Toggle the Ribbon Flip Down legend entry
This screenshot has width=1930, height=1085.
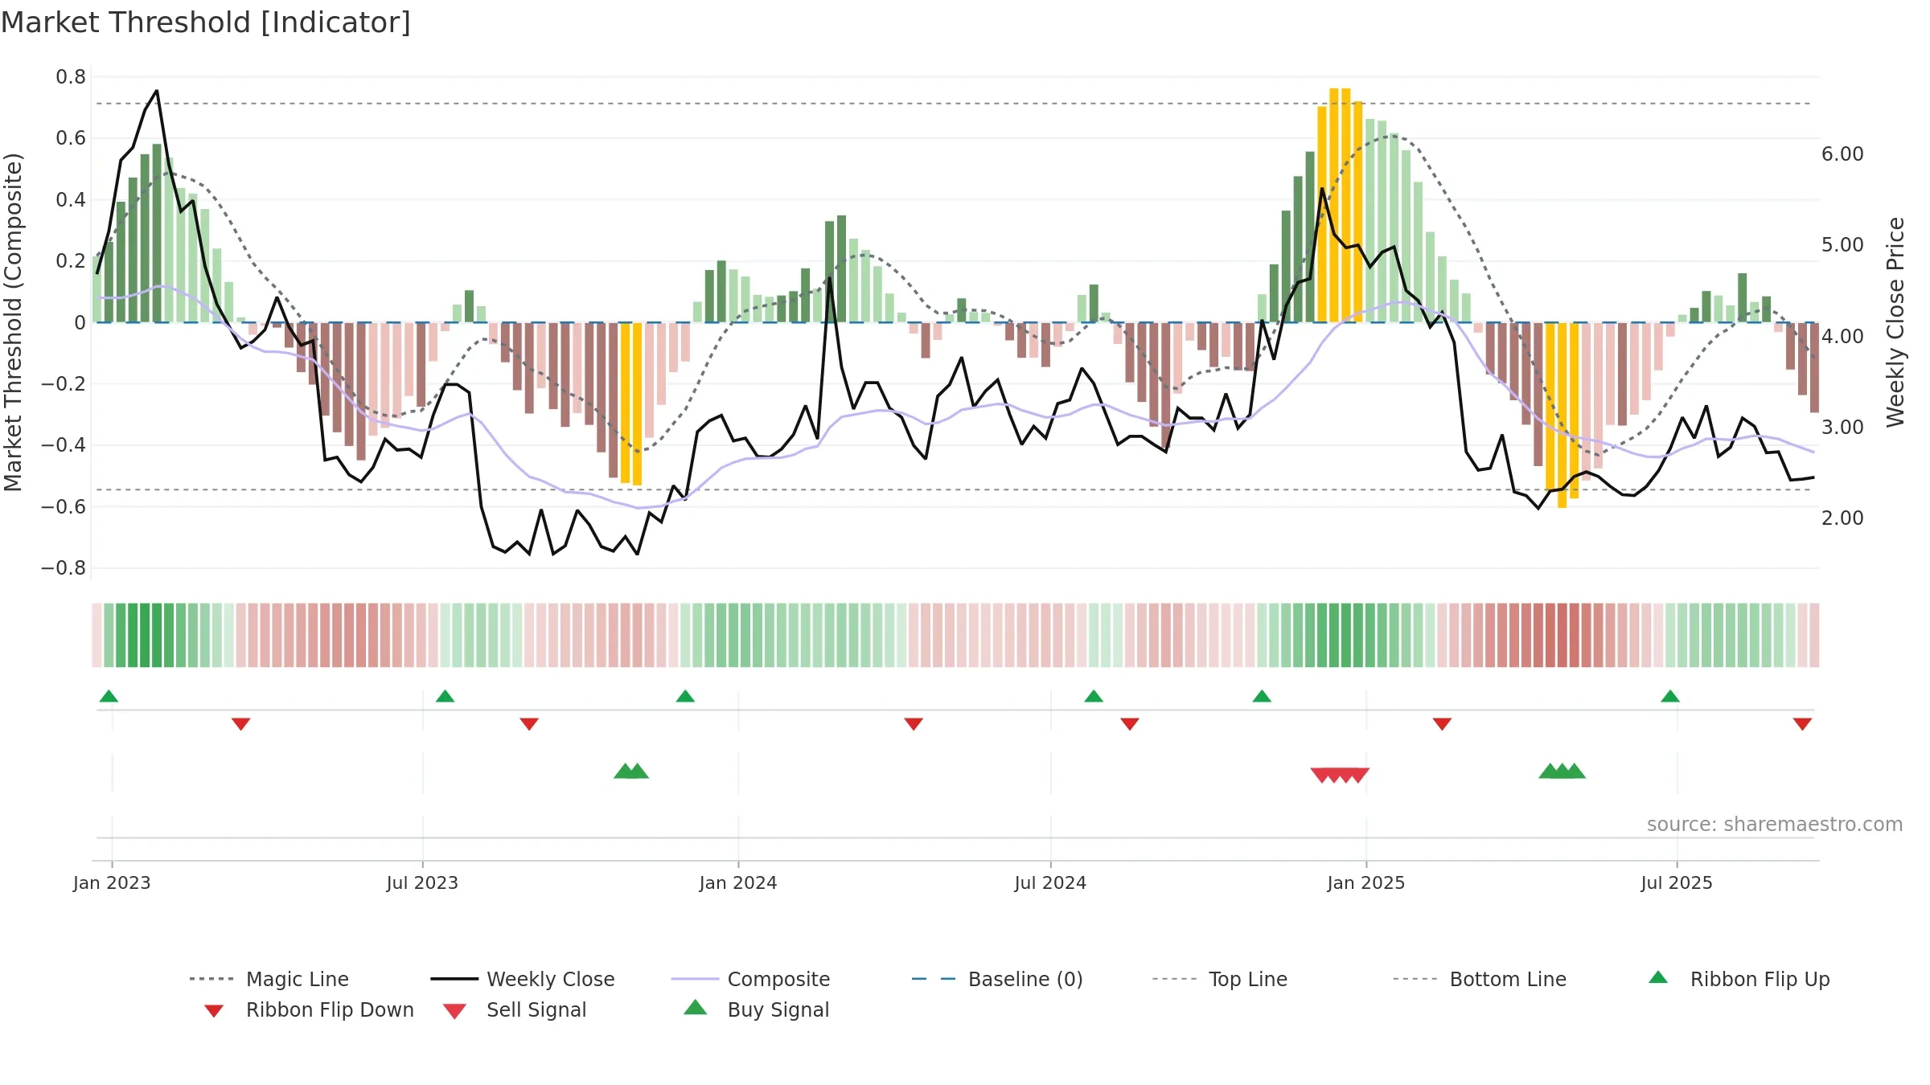pyautogui.click(x=309, y=1009)
